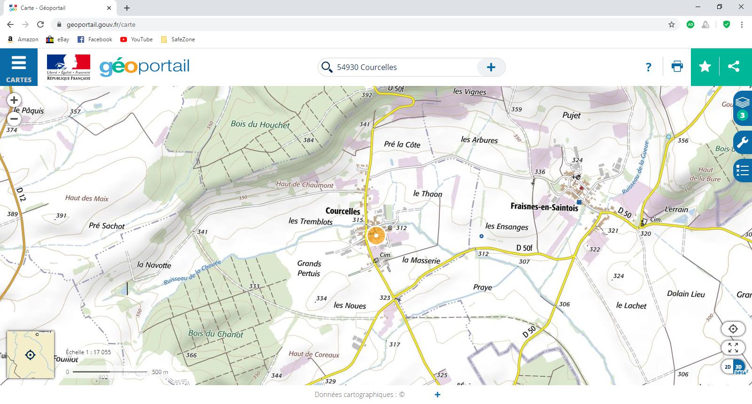The height and width of the screenshot is (404, 752).
Task: Click the Courcelles village map label
Action: click(343, 211)
